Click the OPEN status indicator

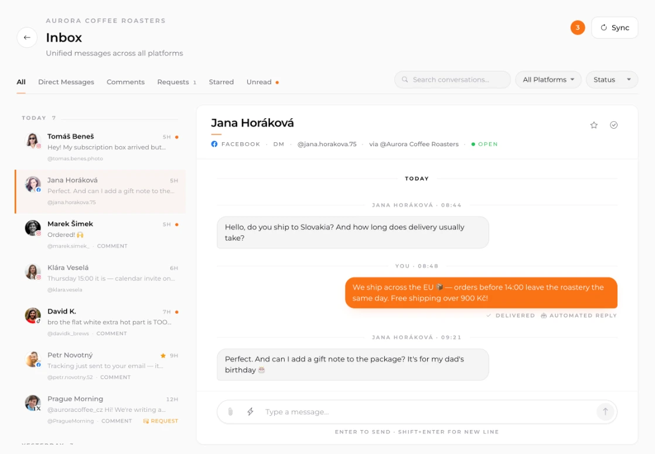[x=485, y=144]
